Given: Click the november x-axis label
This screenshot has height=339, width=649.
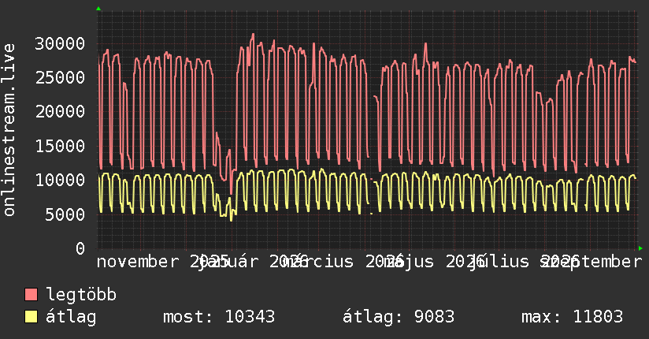Looking at the screenshot, I should coord(138,262).
